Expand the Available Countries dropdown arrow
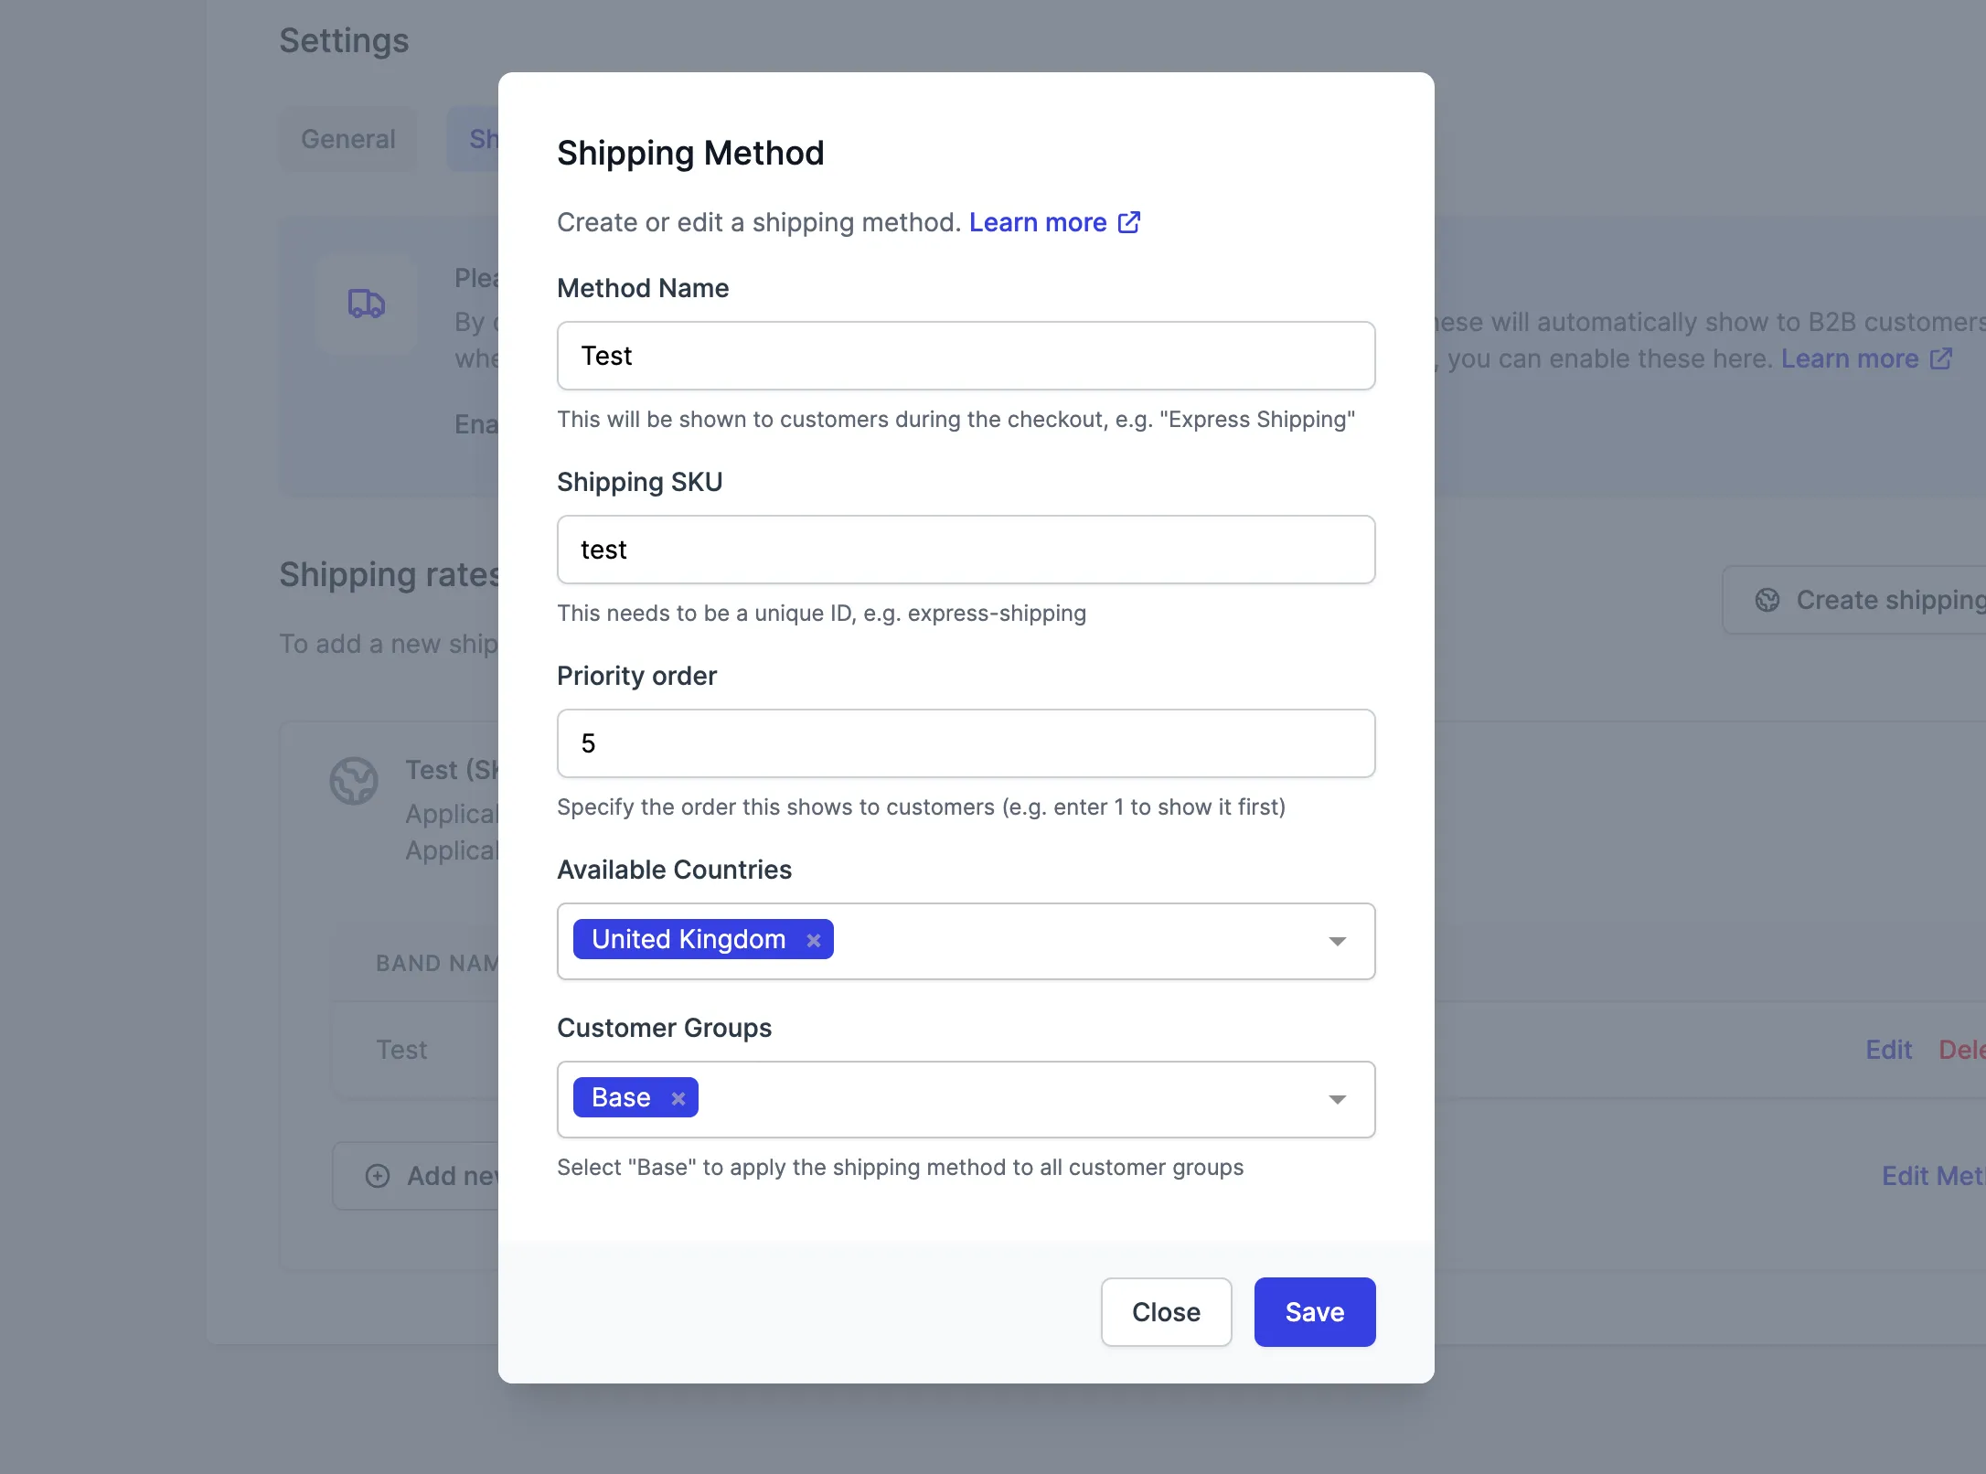 click(1337, 941)
